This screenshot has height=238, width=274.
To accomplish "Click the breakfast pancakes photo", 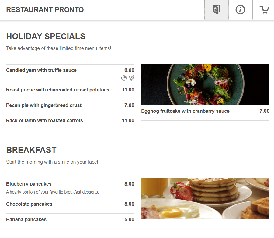I will [205, 198].
